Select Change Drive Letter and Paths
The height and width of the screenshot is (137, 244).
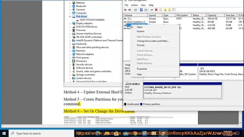coord(153,41)
